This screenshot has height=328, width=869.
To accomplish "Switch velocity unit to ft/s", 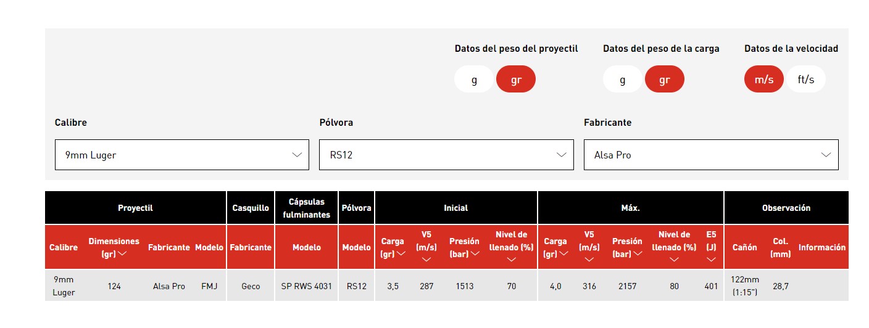I will click(x=805, y=80).
